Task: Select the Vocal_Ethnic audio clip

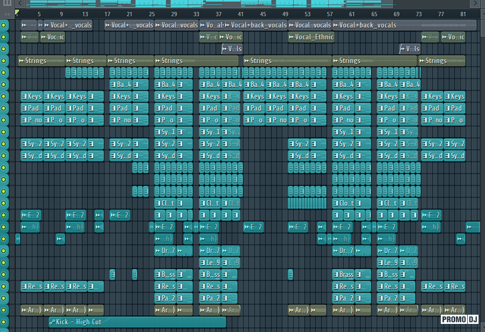Action: coord(311,37)
